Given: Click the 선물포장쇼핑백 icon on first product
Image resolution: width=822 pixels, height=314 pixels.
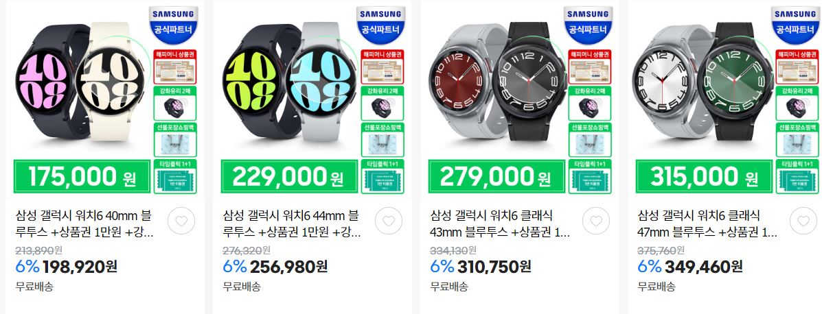Looking at the screenshot, I should 175,140.
